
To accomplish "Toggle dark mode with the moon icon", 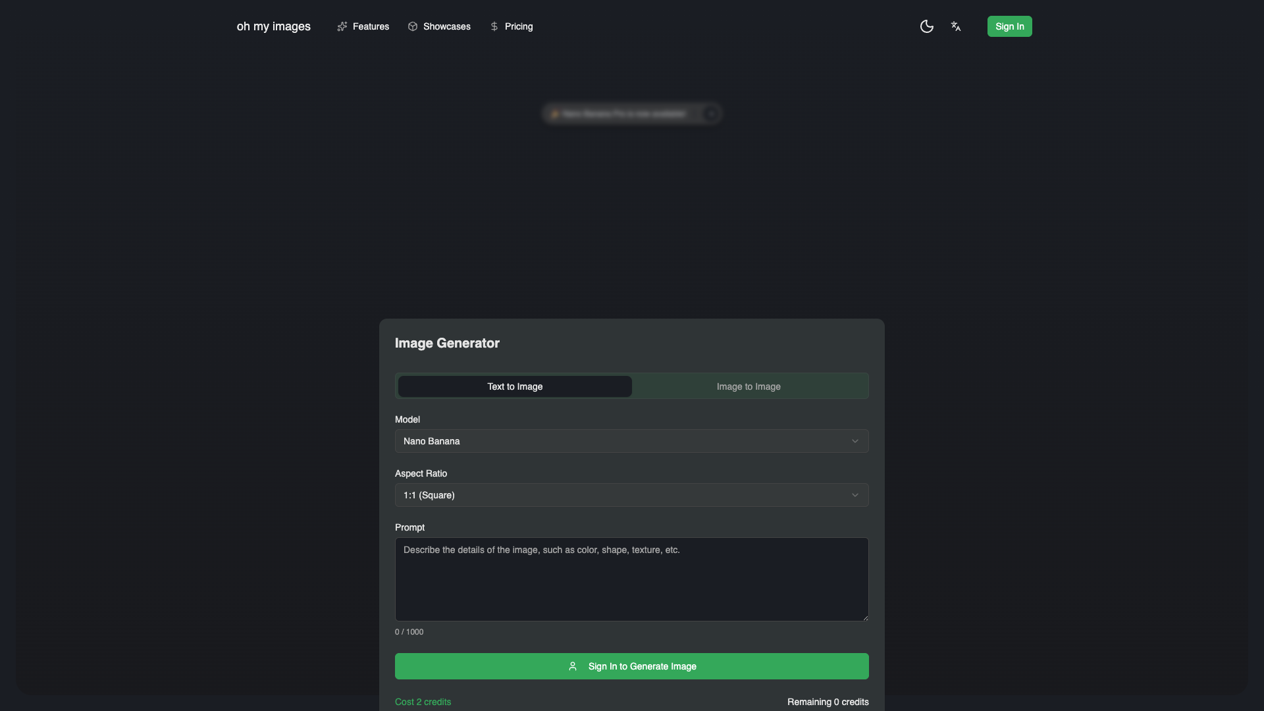I will [926, 26].
